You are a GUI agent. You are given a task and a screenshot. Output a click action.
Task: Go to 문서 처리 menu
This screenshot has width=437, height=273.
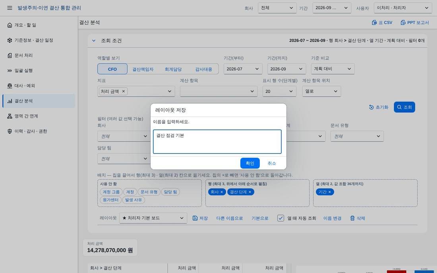coord(39,56)
